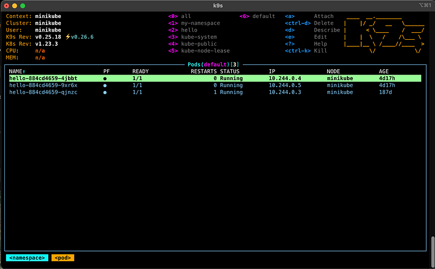This screenshot has height=269, width=435.
Task: Click the K8s Rev v1.23.3 value
Action: tap(46, 44)
